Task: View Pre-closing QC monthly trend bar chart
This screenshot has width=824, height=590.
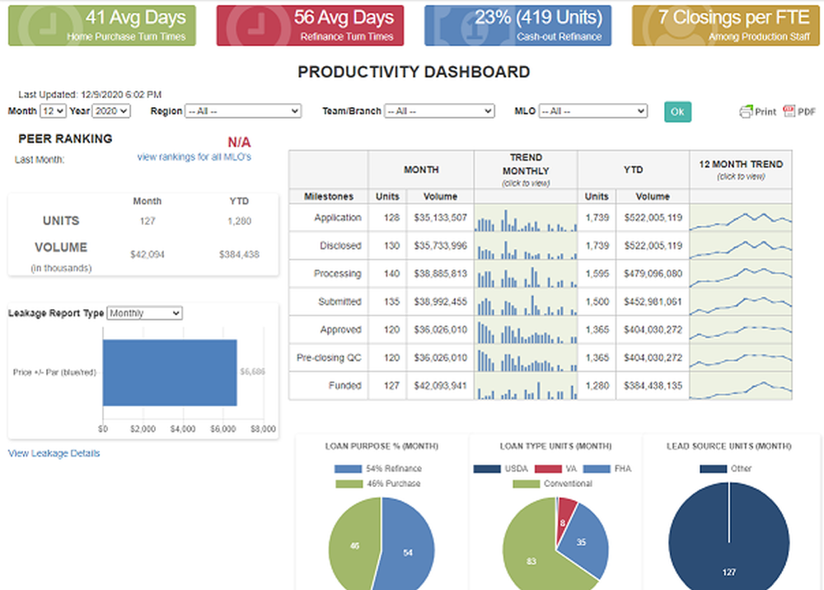Action: coord(526,358)
